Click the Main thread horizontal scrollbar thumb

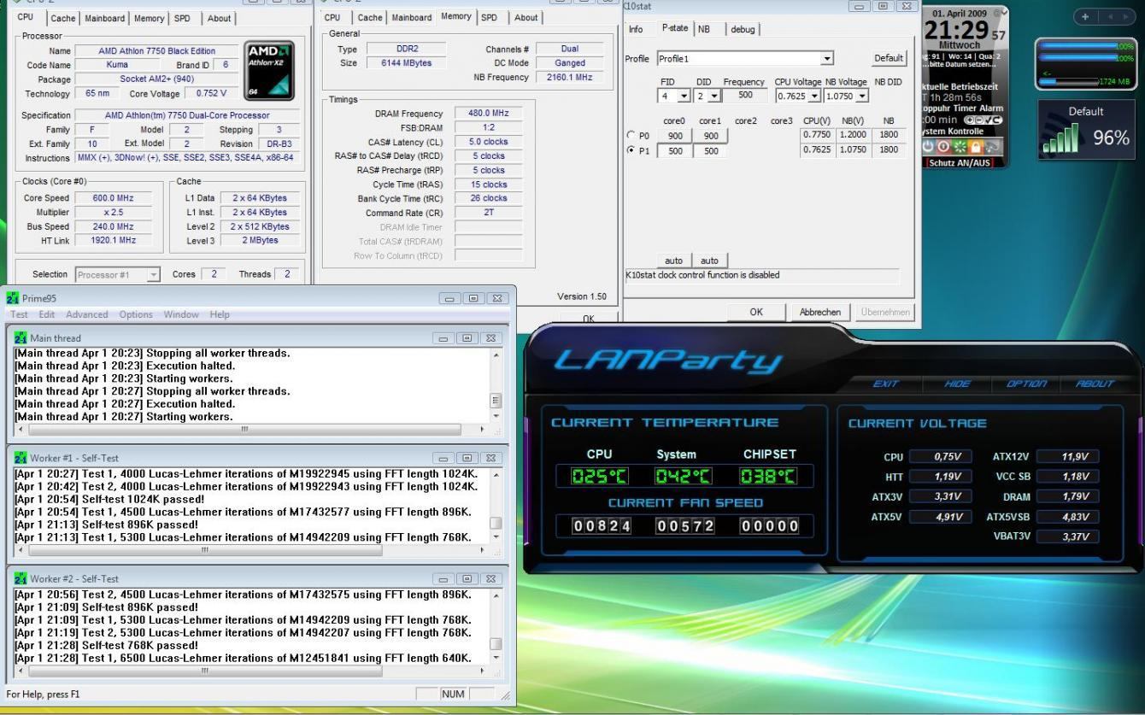tap(244, 429)
